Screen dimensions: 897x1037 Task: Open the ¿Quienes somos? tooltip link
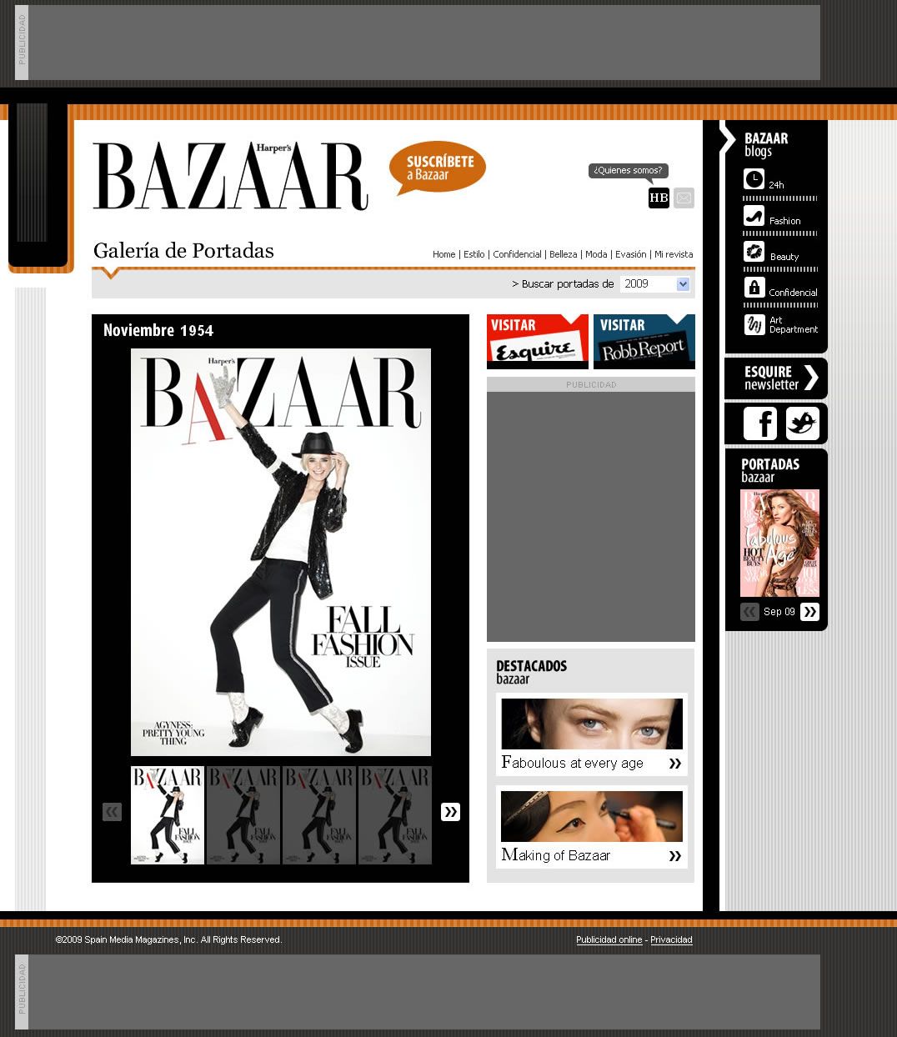tap(628, 171)
